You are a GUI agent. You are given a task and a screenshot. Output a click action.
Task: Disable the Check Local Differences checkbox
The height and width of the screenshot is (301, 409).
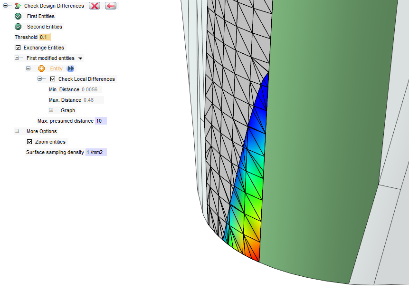53,79
